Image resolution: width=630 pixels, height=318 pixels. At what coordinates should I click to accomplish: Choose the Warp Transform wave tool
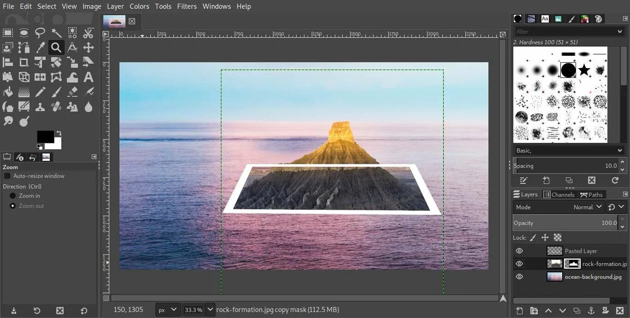pos(72,77)
